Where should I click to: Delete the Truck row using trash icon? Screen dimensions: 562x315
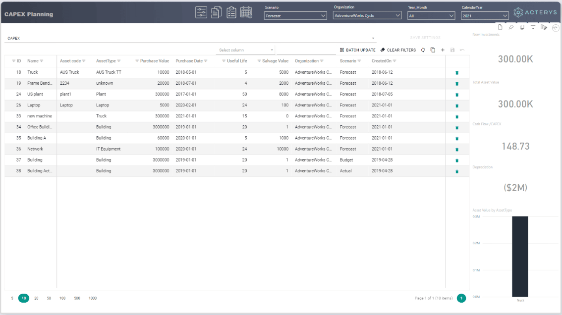(457, 73)
